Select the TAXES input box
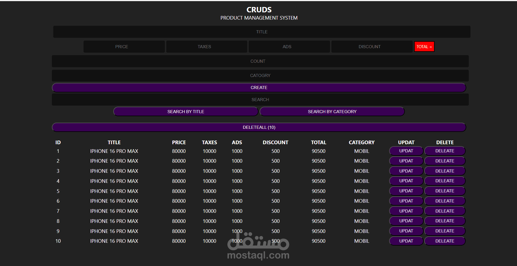Image resolution: width=517 pixels, height=266 pixels. (x=207, y=47)
